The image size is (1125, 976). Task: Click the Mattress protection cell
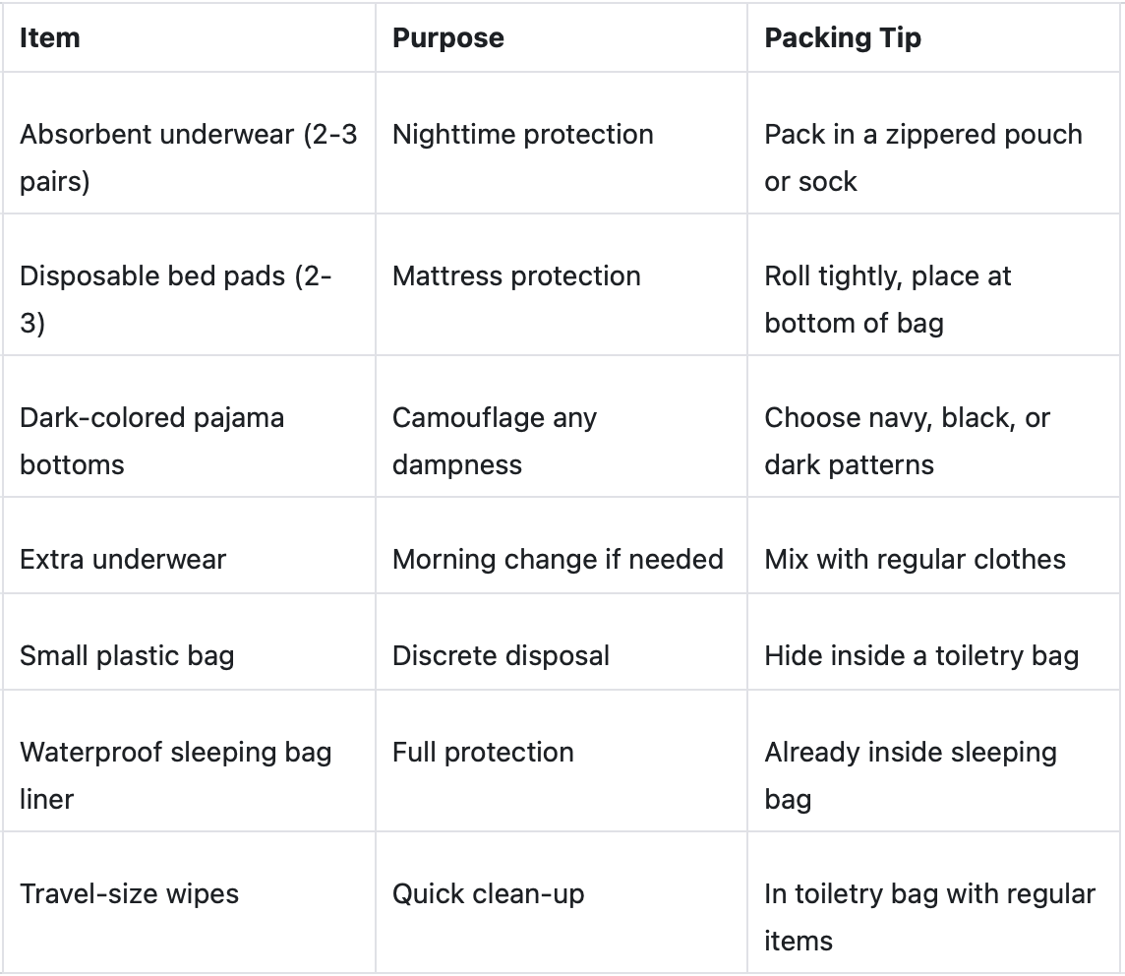point(516,276)
